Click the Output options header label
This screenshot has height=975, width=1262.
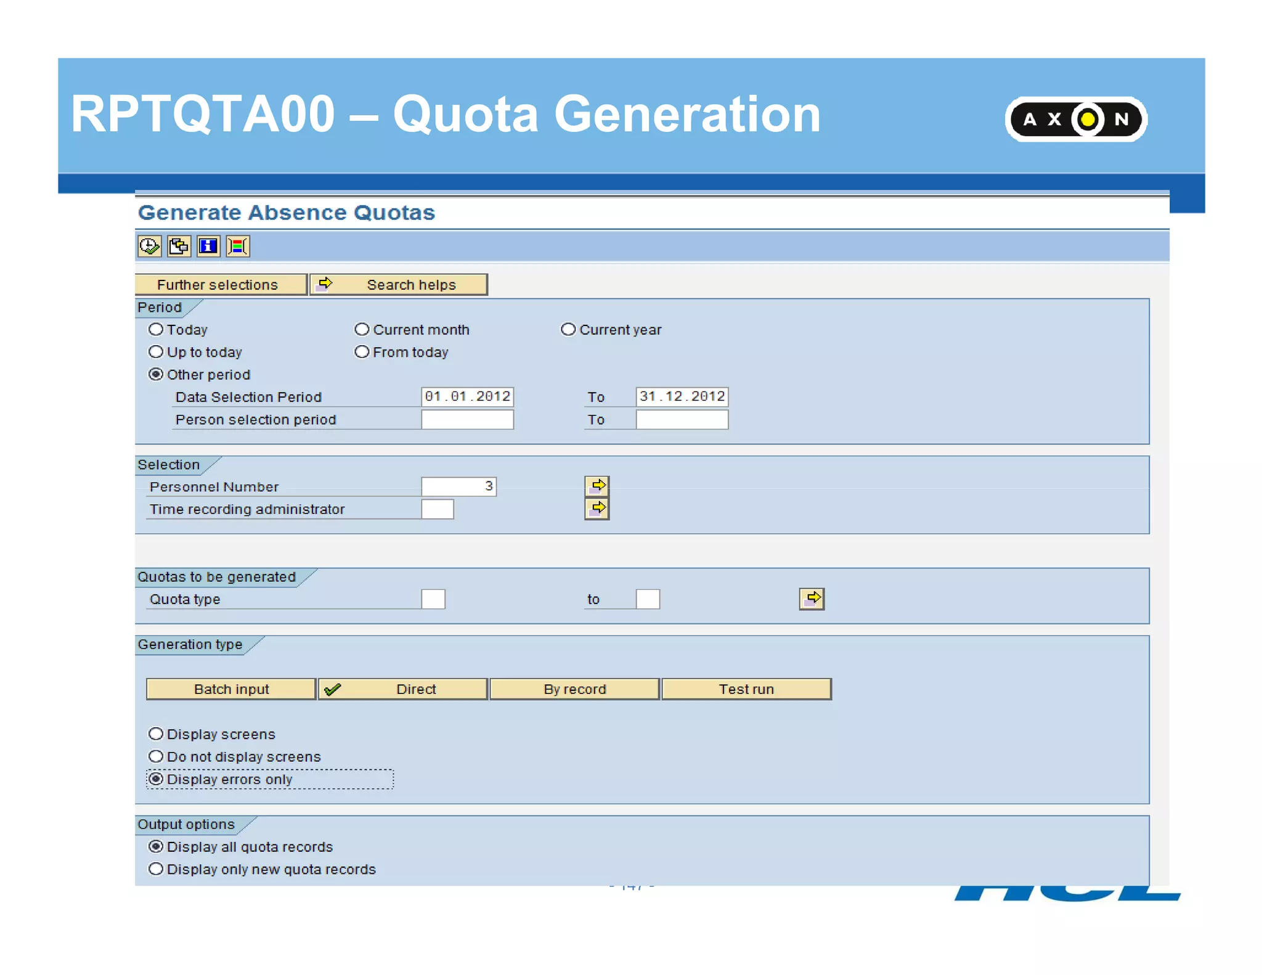coord(186,825)
